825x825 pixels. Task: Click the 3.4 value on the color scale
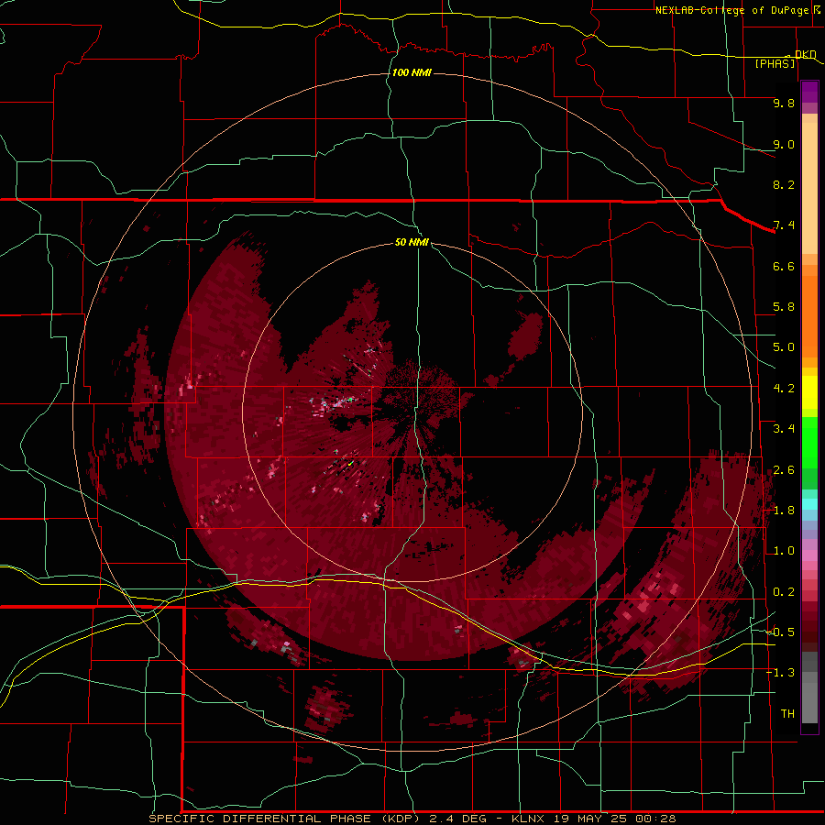[784, 429]
